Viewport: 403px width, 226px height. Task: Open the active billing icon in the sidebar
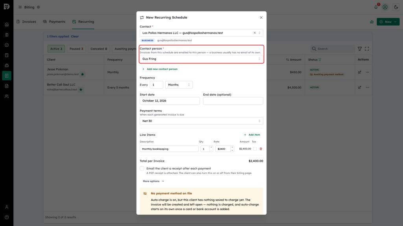7,76
